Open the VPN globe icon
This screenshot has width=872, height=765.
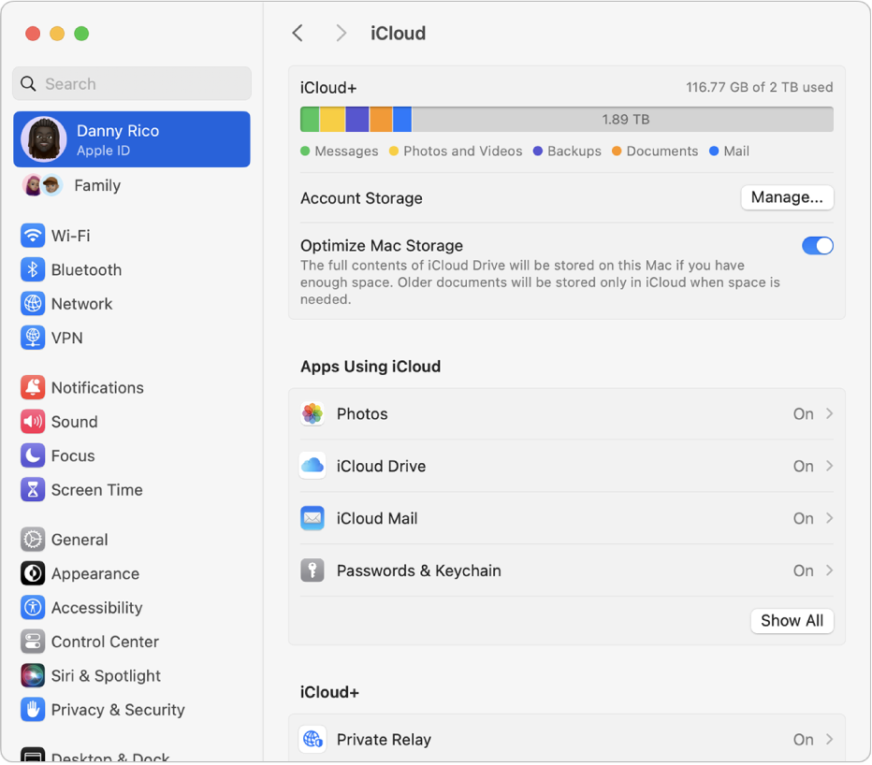coord(33,338)
